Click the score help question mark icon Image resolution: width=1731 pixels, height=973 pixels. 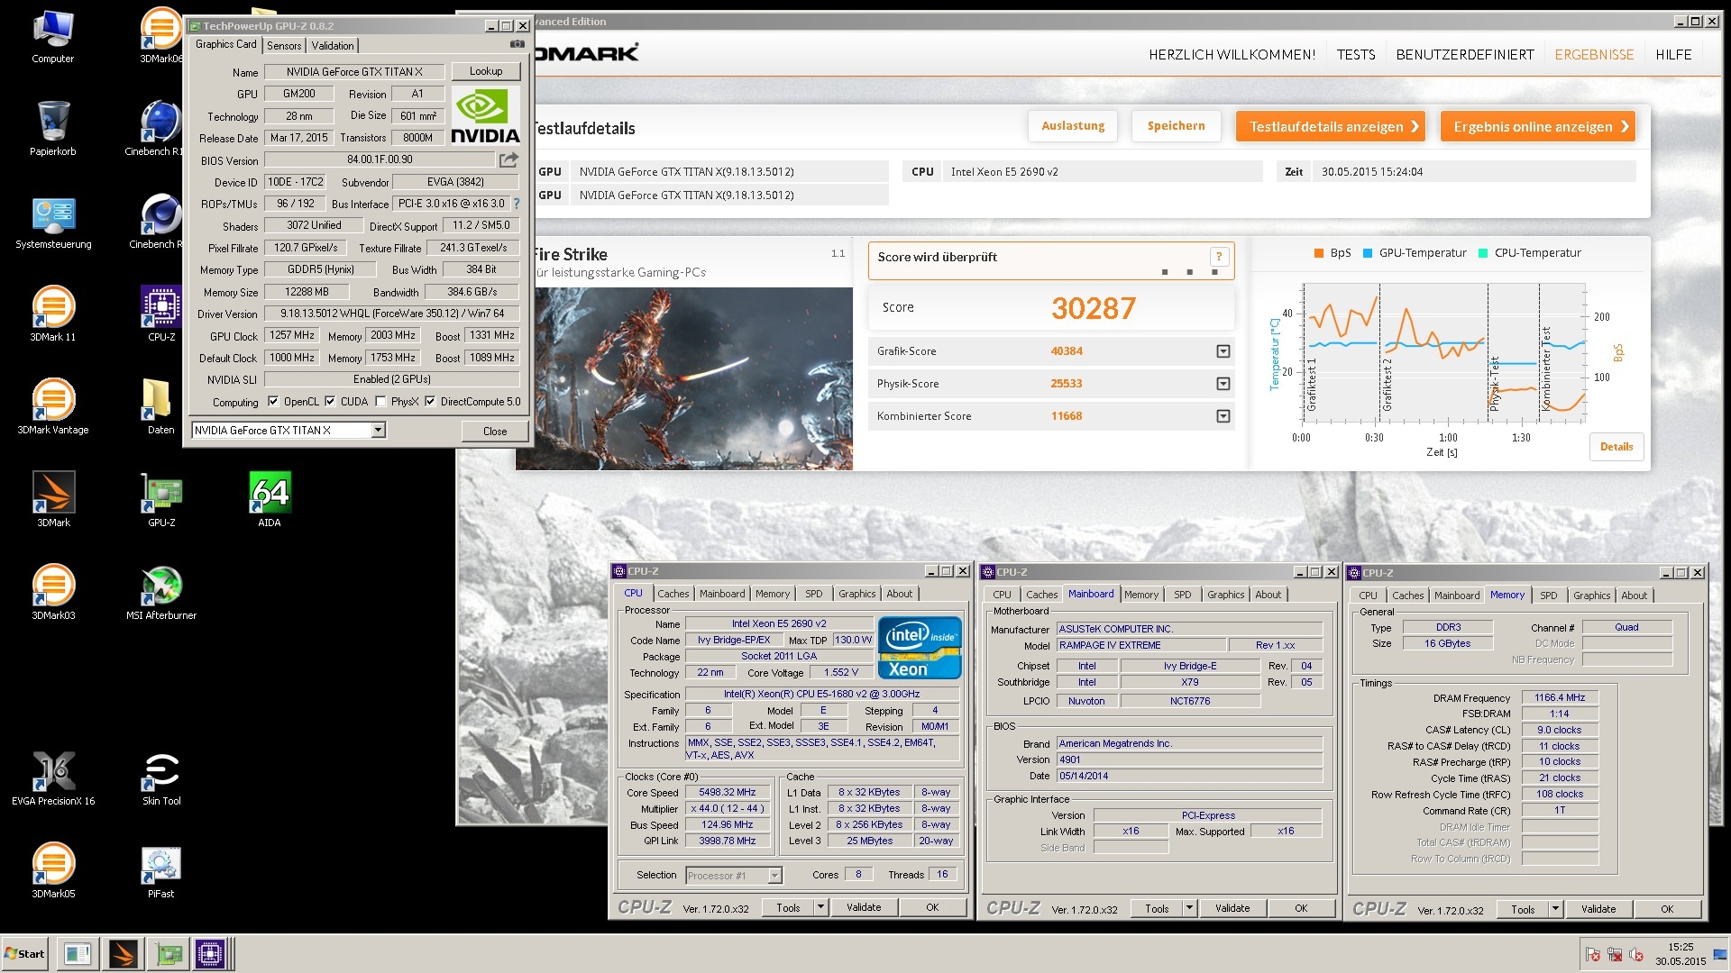(1219, 257)
